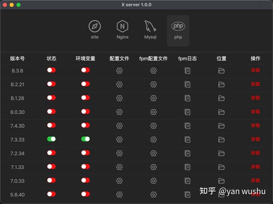The image size is (273, 204).
Task: Disable the status toggle for PHP 7.3.33
Action: [x=51, y=139]
